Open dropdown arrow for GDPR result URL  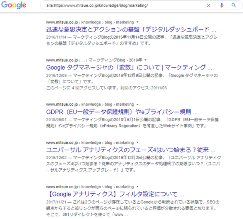137,104
